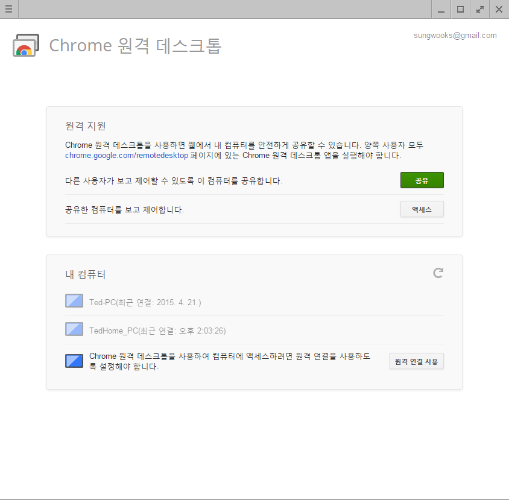Select TedHome_PC(최근 연결: 오후 2:03:26) entry
The height and width of the screenshot is (500, 509).
pyautogui.click(x=157, y=331)
